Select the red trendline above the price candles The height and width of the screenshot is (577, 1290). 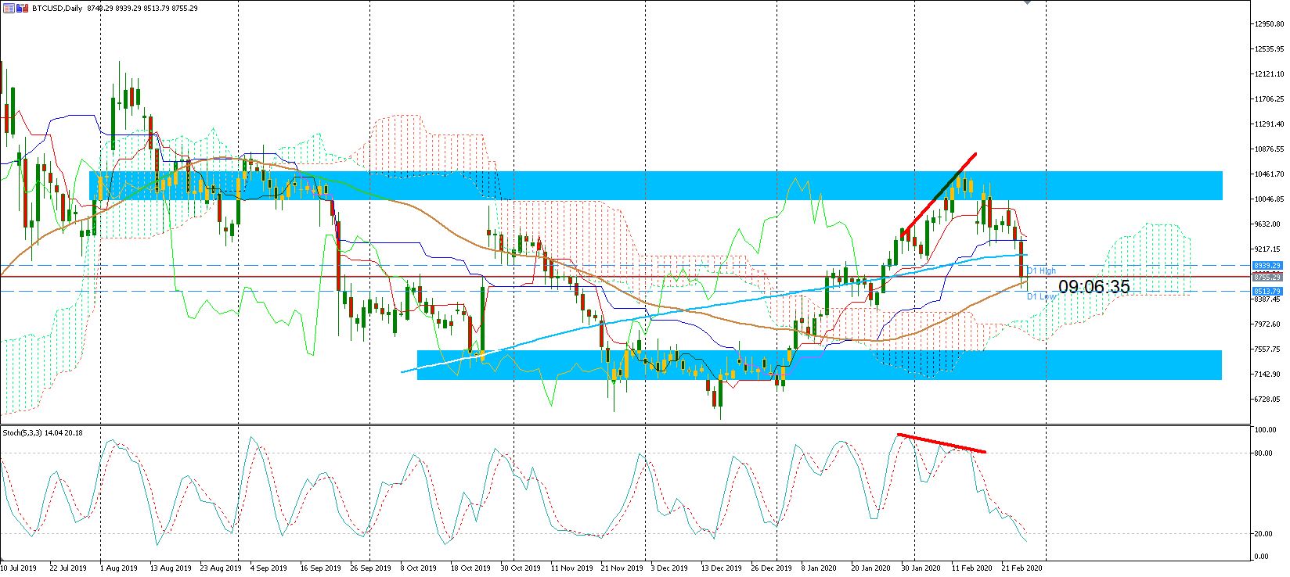[x=939, y=195]
